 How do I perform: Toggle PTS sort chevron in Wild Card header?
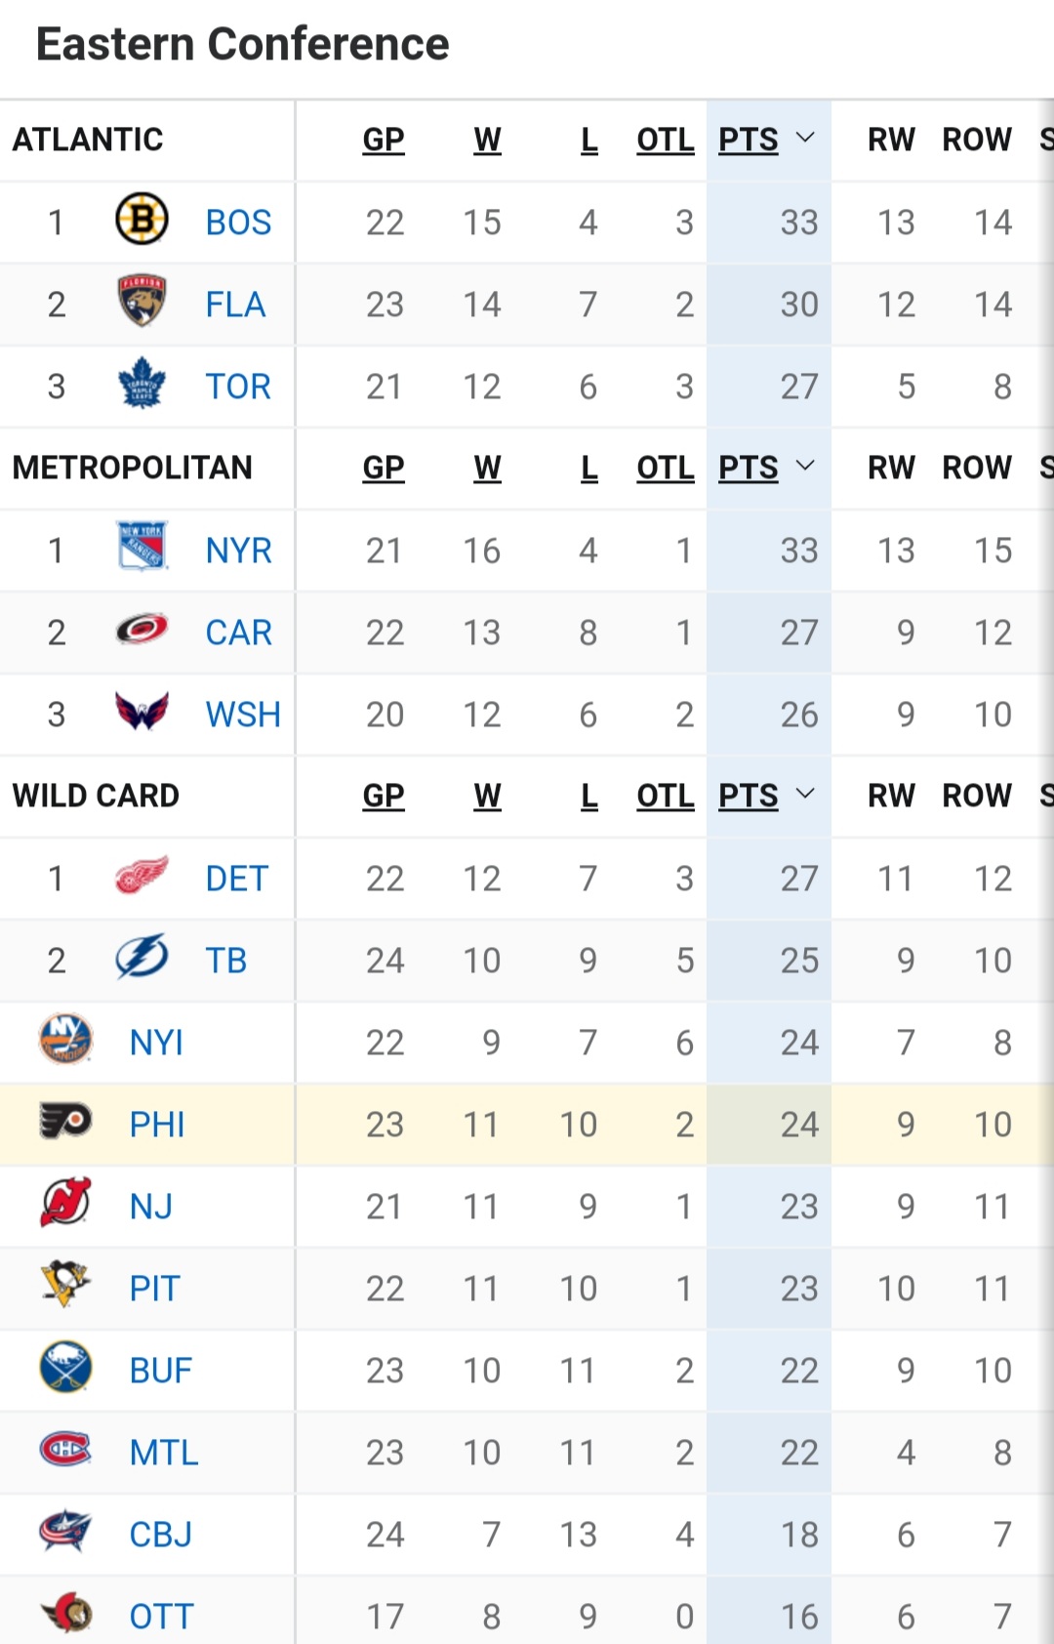tap(805, 795)
